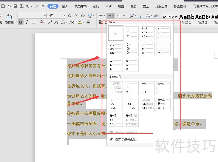Select the 无 numbering option
The width and height of the screenshot is (218, 162).
(x=116, y=33)
